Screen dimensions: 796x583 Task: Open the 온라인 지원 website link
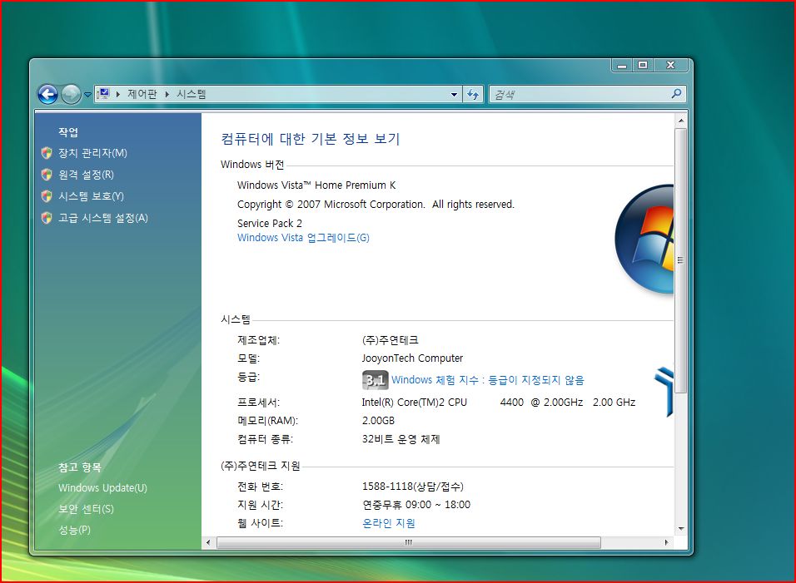(389, 523)
